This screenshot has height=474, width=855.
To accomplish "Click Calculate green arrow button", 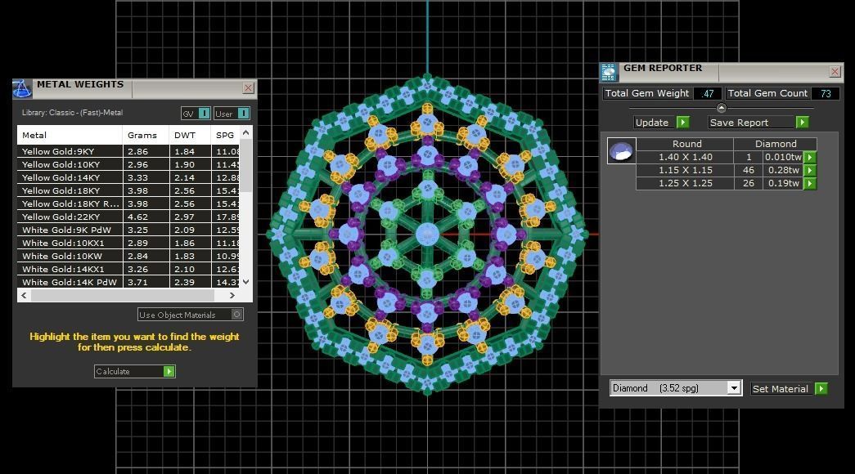I will pos(169,372).
